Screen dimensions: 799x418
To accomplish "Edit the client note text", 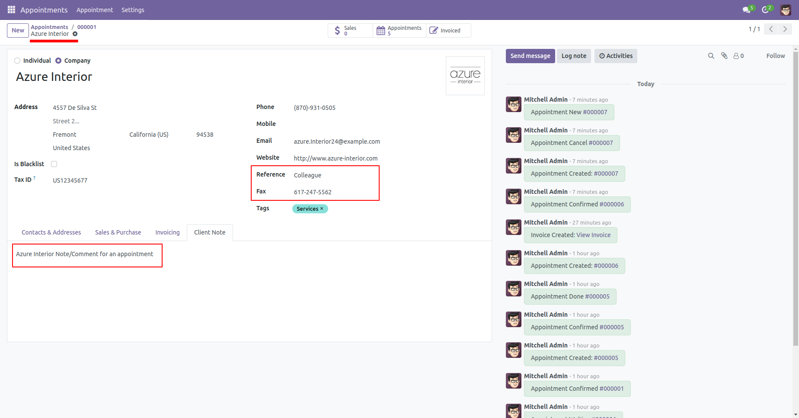I will coord(84,254).
